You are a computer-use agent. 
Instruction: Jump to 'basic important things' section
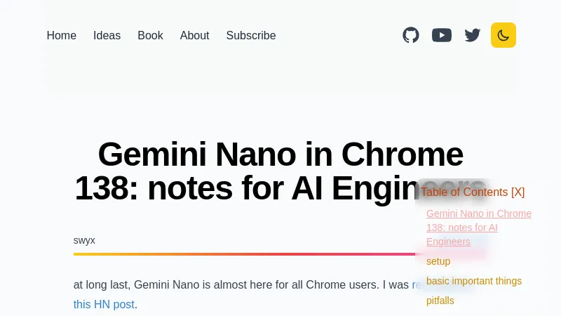(x=474, y=281)
